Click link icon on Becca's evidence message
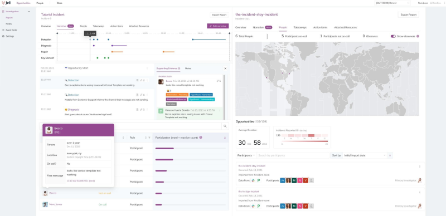Screen dimensions: 446x216 217,81
